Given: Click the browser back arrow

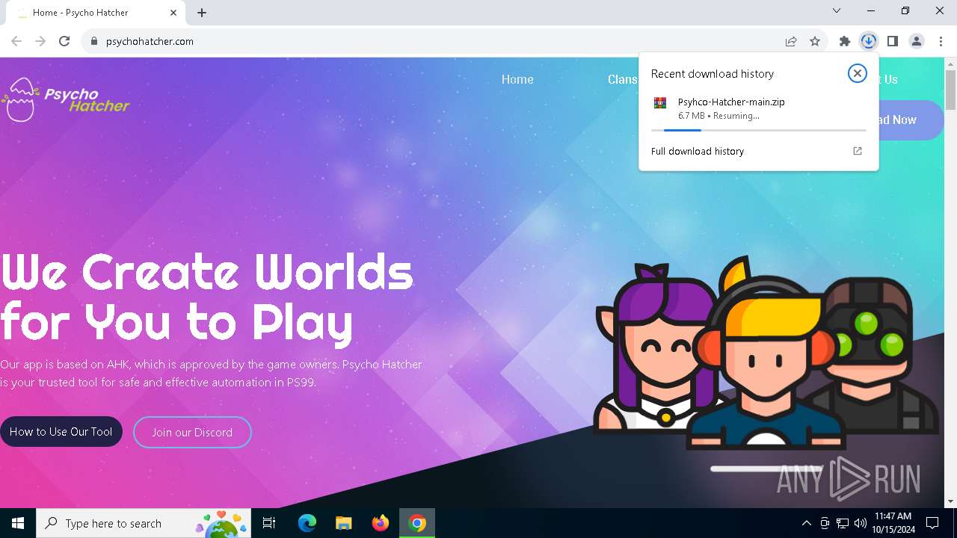Looking at the screenshot, I should click(16, 41).
